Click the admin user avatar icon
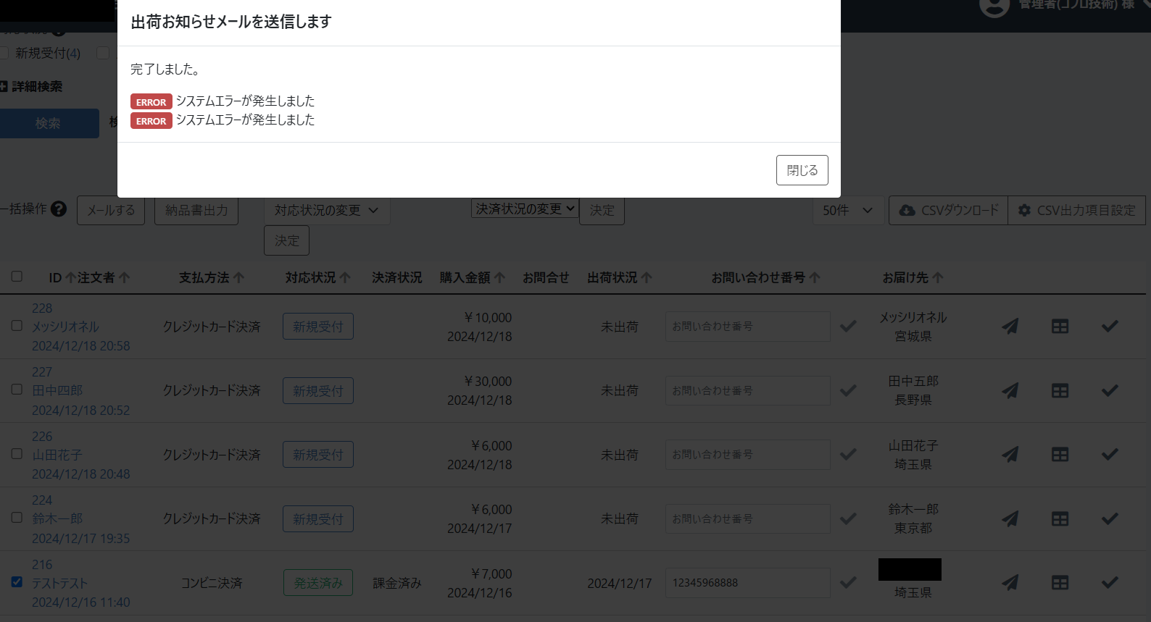The height and width of the screenshot is (622, 1151). click(x=994, y=6)
